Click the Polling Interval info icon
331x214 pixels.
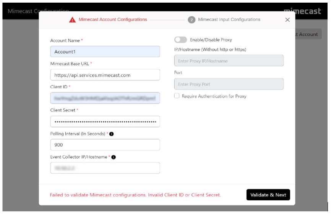click(x=112, y=134)
